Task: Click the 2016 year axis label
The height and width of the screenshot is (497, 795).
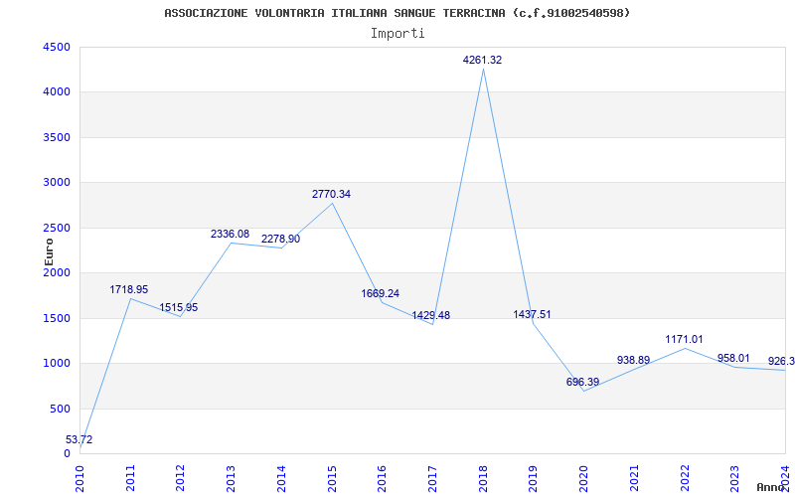Action: [x=382, y=478]
